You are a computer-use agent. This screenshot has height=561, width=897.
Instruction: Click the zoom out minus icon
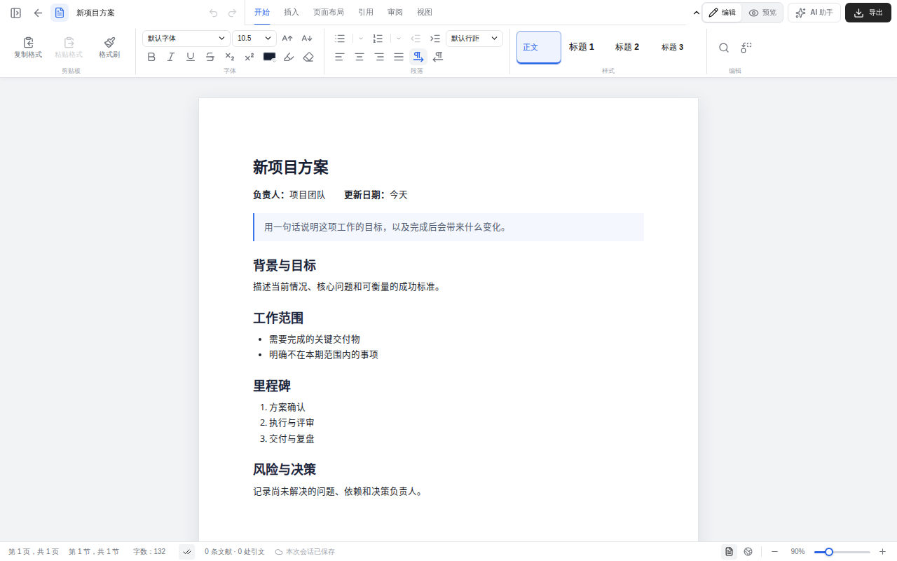coord(774,552)
